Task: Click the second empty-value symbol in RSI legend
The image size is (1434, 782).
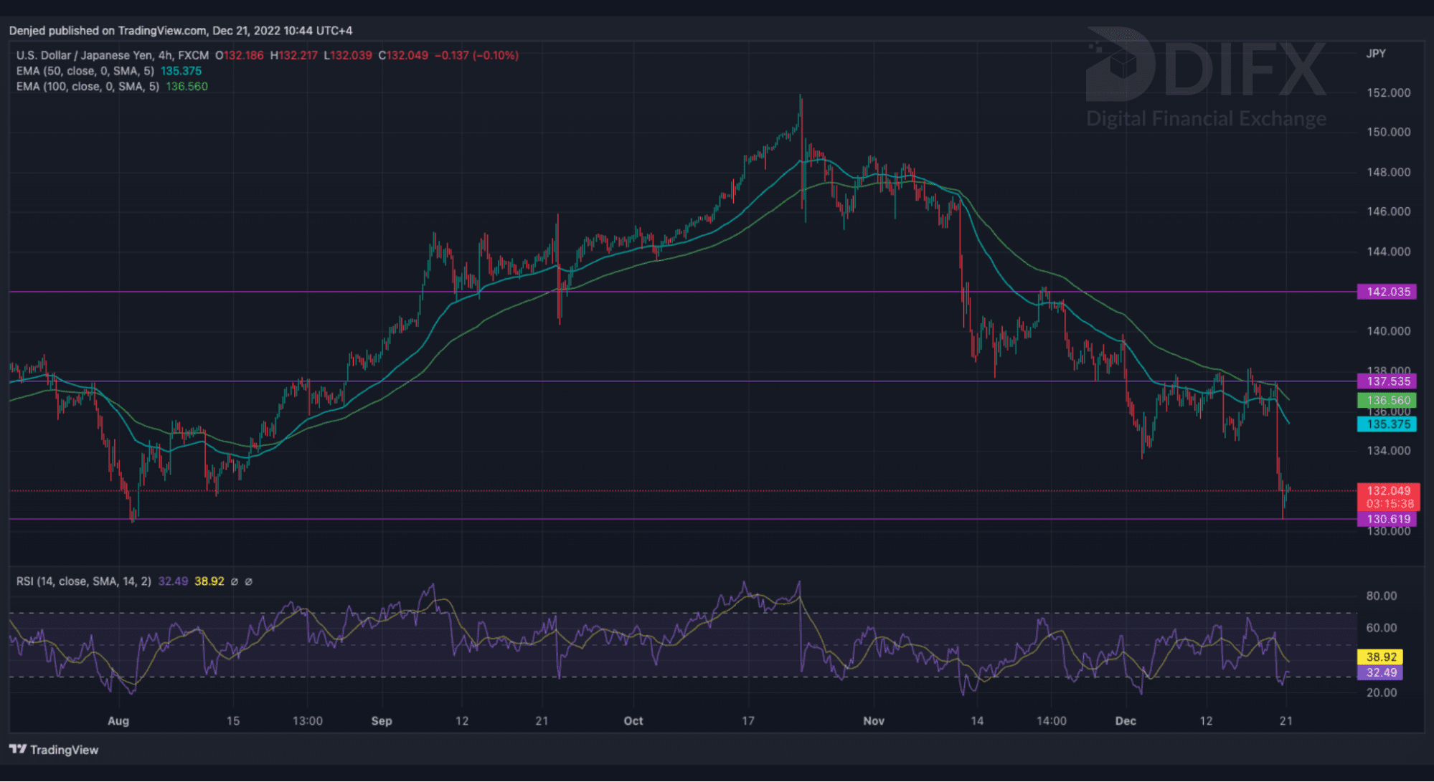Action: click(x=248, y=581)
